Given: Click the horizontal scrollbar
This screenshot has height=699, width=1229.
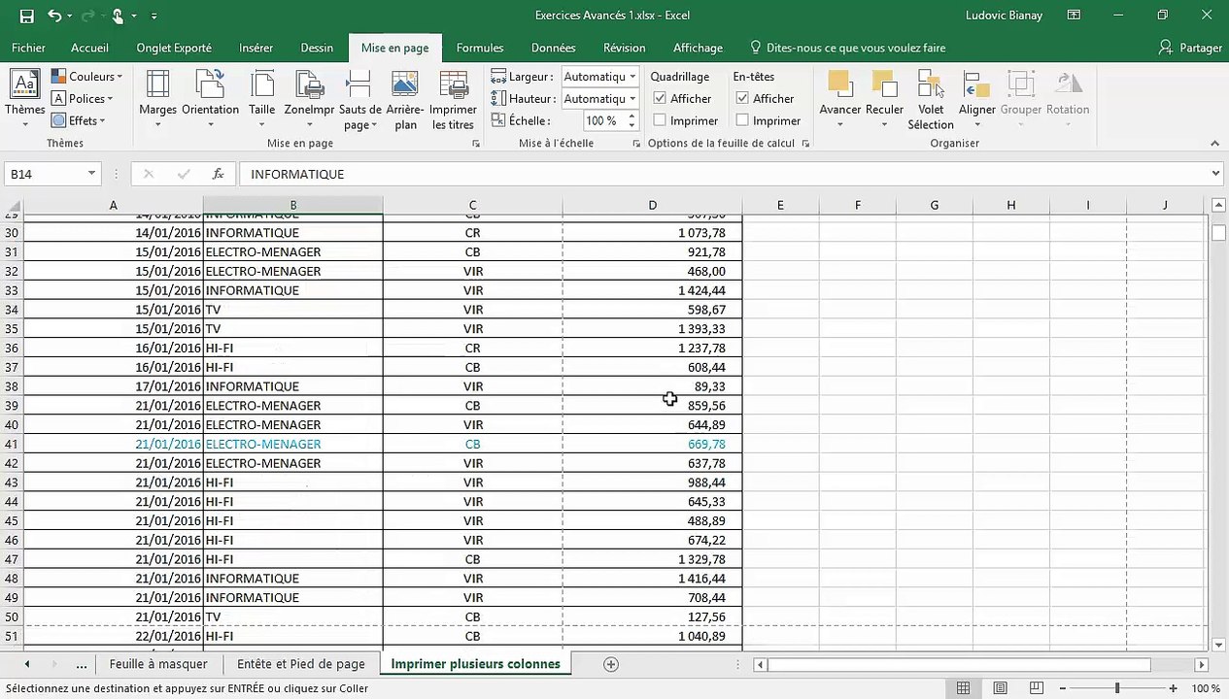Looking at the screenshot, I should pos(958,665).
